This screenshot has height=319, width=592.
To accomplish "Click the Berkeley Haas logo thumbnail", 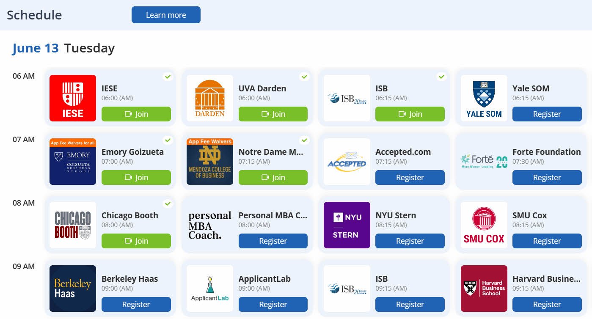I will click(x=73, y=289).
